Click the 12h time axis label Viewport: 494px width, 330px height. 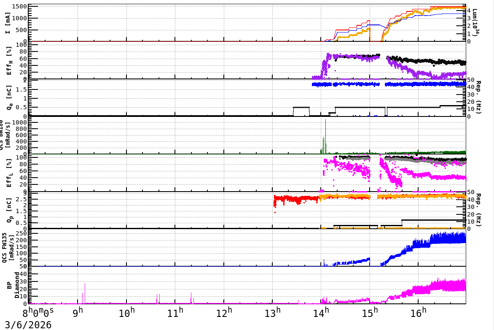[224, 312]
